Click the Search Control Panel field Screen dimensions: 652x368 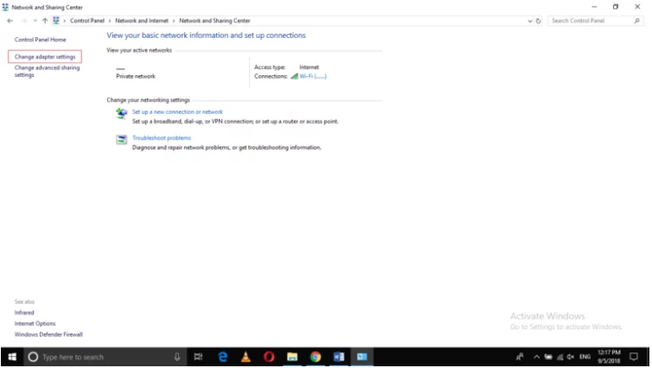[590, 21]
